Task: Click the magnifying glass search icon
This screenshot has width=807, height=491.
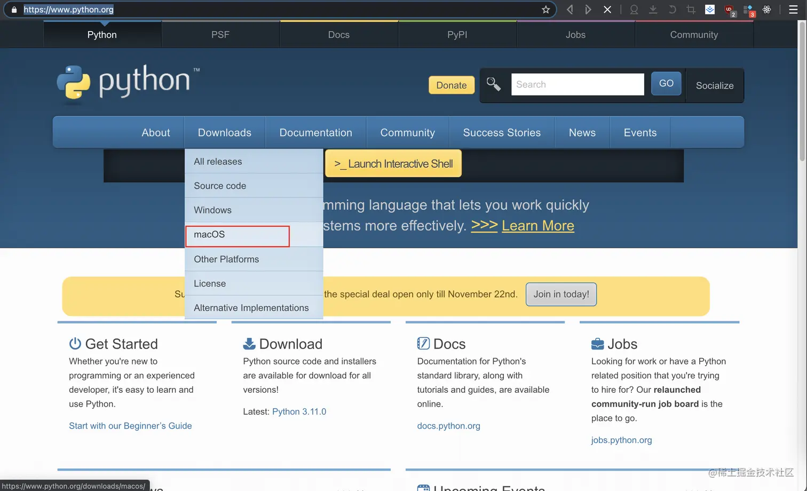Action: [x=494, y=84]
